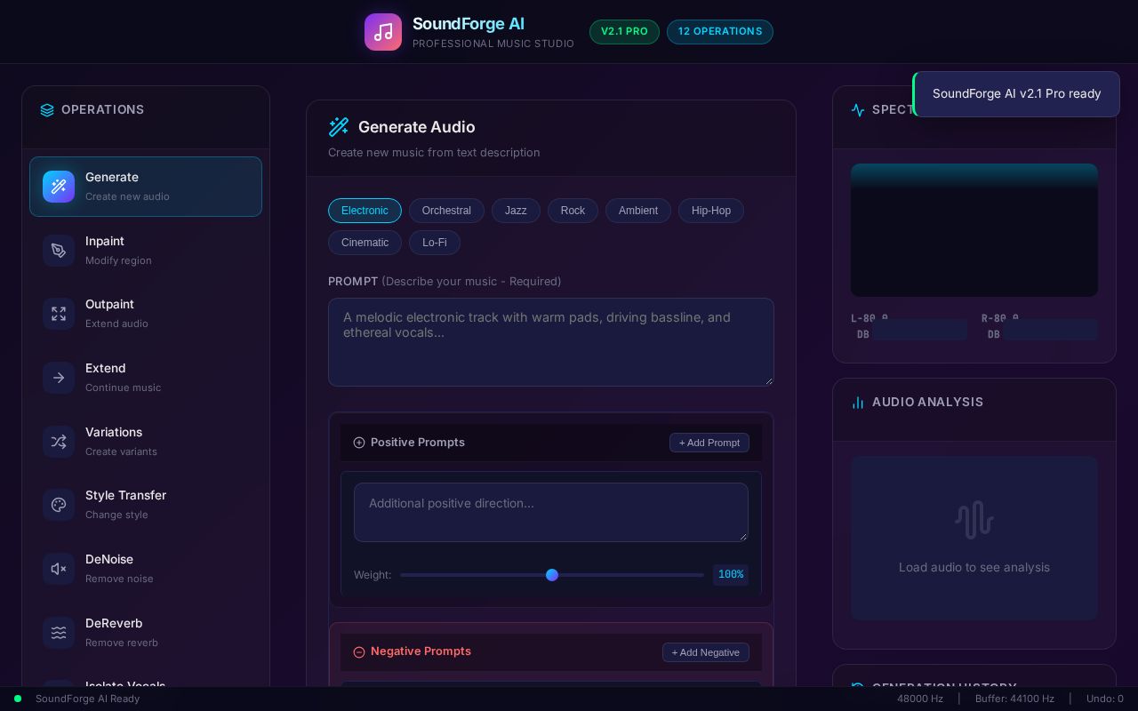The width and height of the screenshot is (1138, 711).
Task: Pick the Rock genre chip
Action: (573, 211)
